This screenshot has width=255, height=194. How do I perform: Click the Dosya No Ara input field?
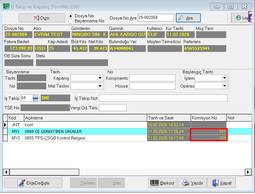[156, 18]
